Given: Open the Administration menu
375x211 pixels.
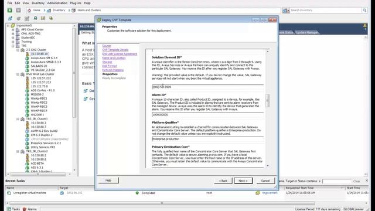Looking at the screenshot, I should 57,3.
